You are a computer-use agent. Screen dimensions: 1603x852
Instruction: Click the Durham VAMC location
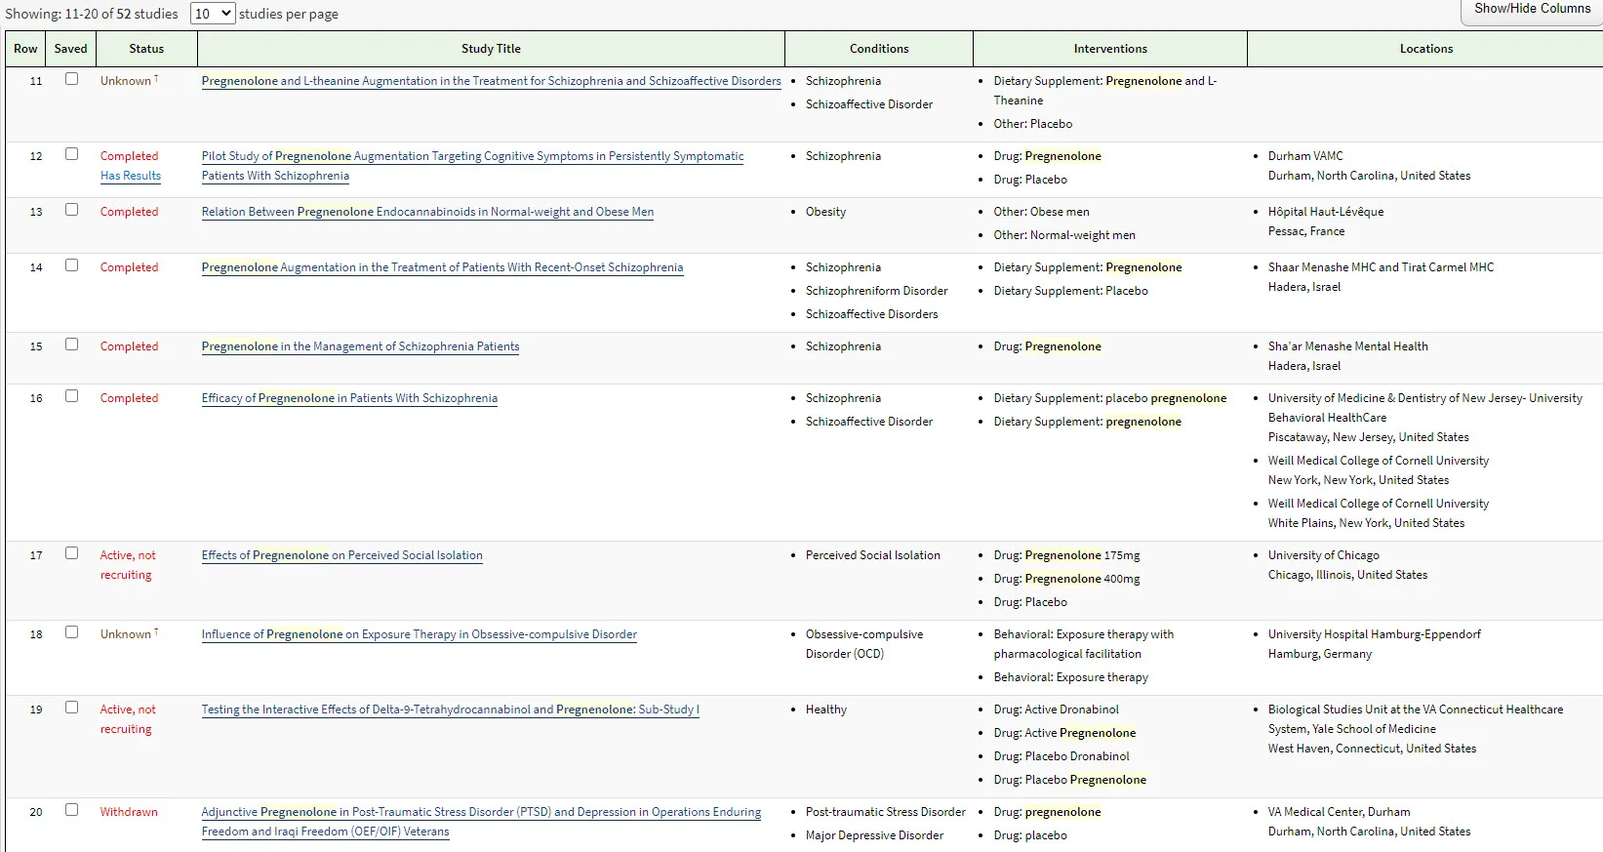click(x=1305, y=156)
